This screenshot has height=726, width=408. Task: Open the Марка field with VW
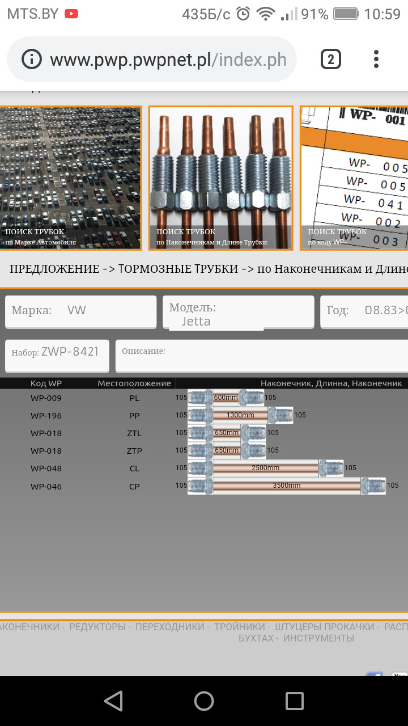point(81,311)
